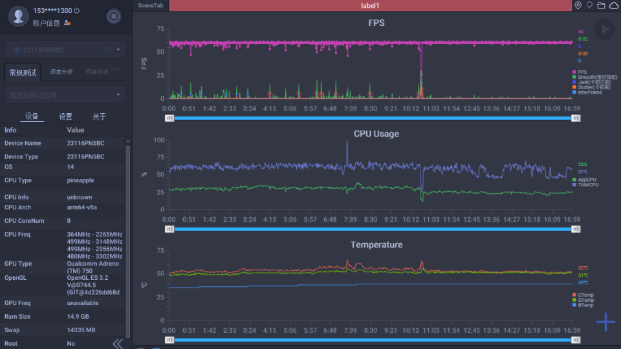
Task: Select the CPU Arch arm64-v8a value
Action: pyautogui.click(x=82, y=207)
